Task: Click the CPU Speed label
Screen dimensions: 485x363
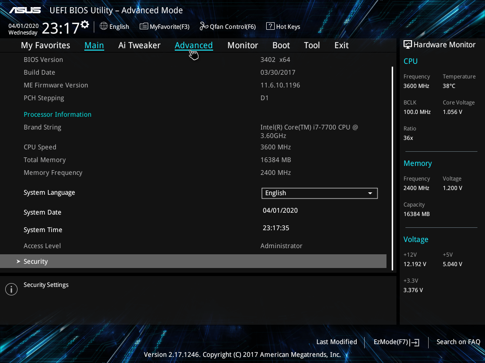Action: [40, 147]
